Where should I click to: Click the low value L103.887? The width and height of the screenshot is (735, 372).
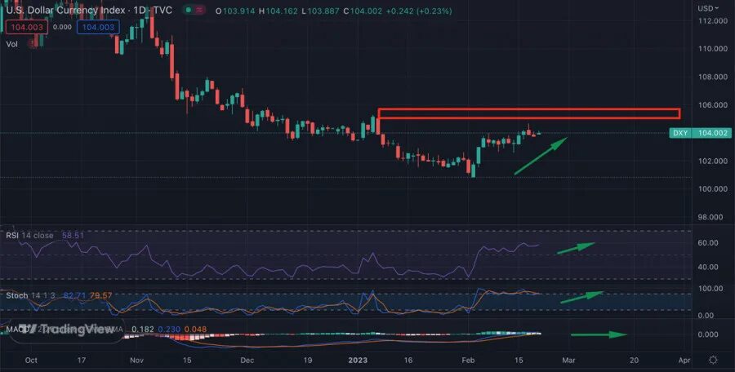pyautogui.click(x=320, y=11)
